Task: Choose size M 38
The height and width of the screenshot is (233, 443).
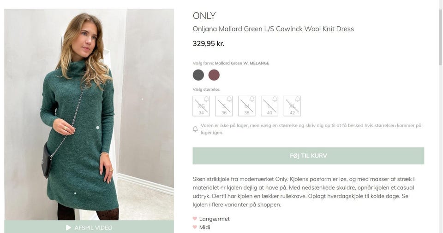Action: [x=246, y=106]
